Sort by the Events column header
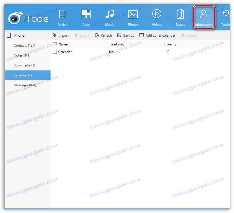Viewport: 234px width, 213px height. (x=171, y=44)
